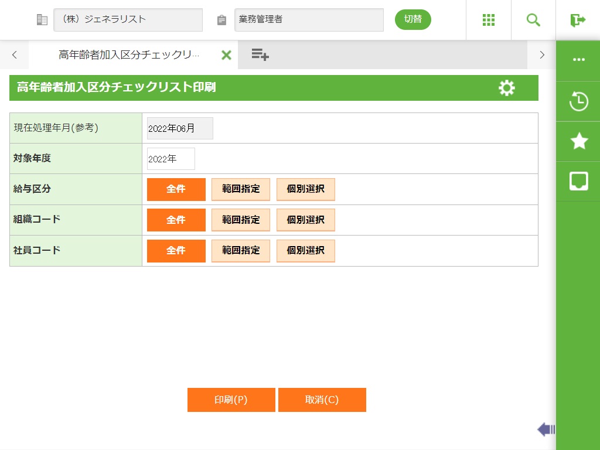Open the settings gear in the green header
600x450 pixels.
pos(507,88)
